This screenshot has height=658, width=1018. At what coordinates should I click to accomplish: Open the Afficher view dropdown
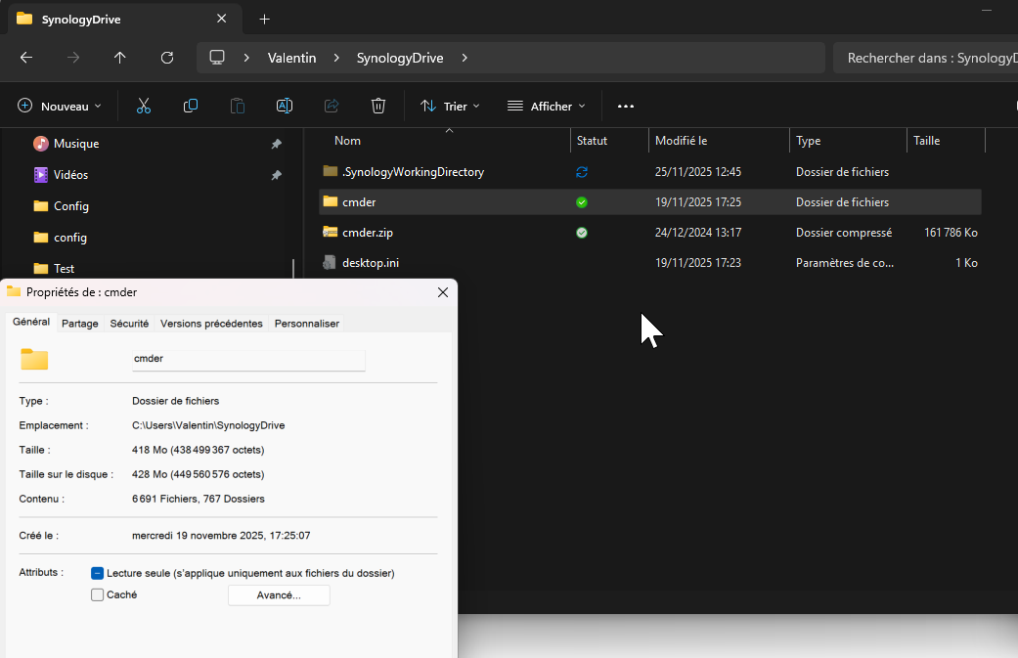point(546,106)
